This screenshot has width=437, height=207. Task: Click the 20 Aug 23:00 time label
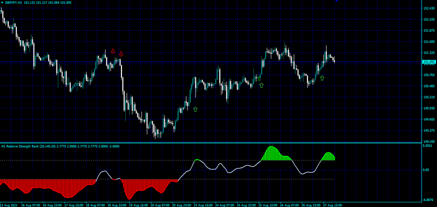coord(182,205)
